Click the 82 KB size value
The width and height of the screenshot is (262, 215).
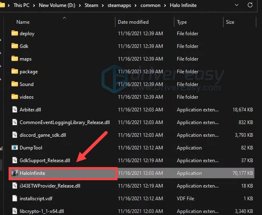(247, 148)
